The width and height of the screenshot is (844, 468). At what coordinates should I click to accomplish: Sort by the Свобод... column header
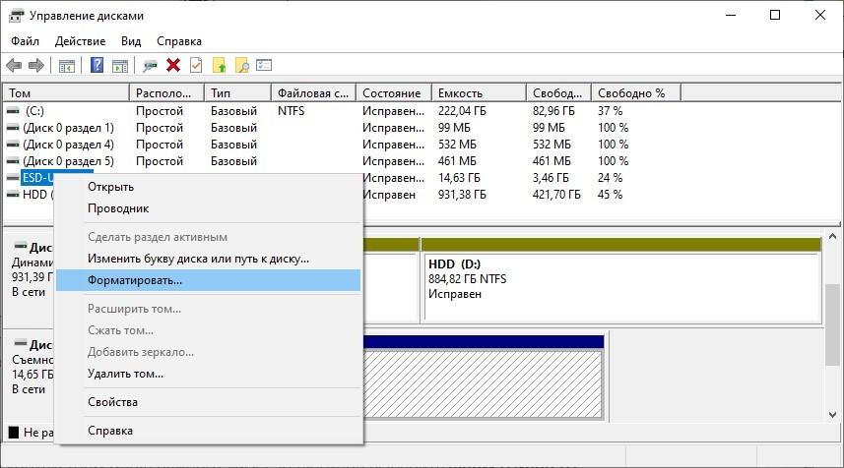[x=558, y=93]
